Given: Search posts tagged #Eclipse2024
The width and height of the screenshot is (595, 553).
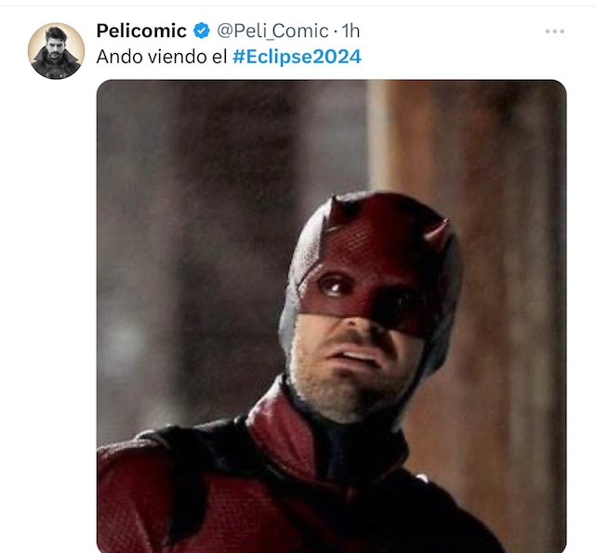Looking at the screenshot, I should tap(297, 57).
